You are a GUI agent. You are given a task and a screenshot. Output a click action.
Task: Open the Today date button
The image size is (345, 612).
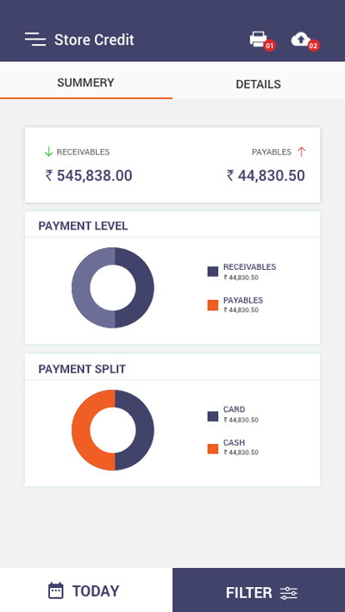[86, 590]
